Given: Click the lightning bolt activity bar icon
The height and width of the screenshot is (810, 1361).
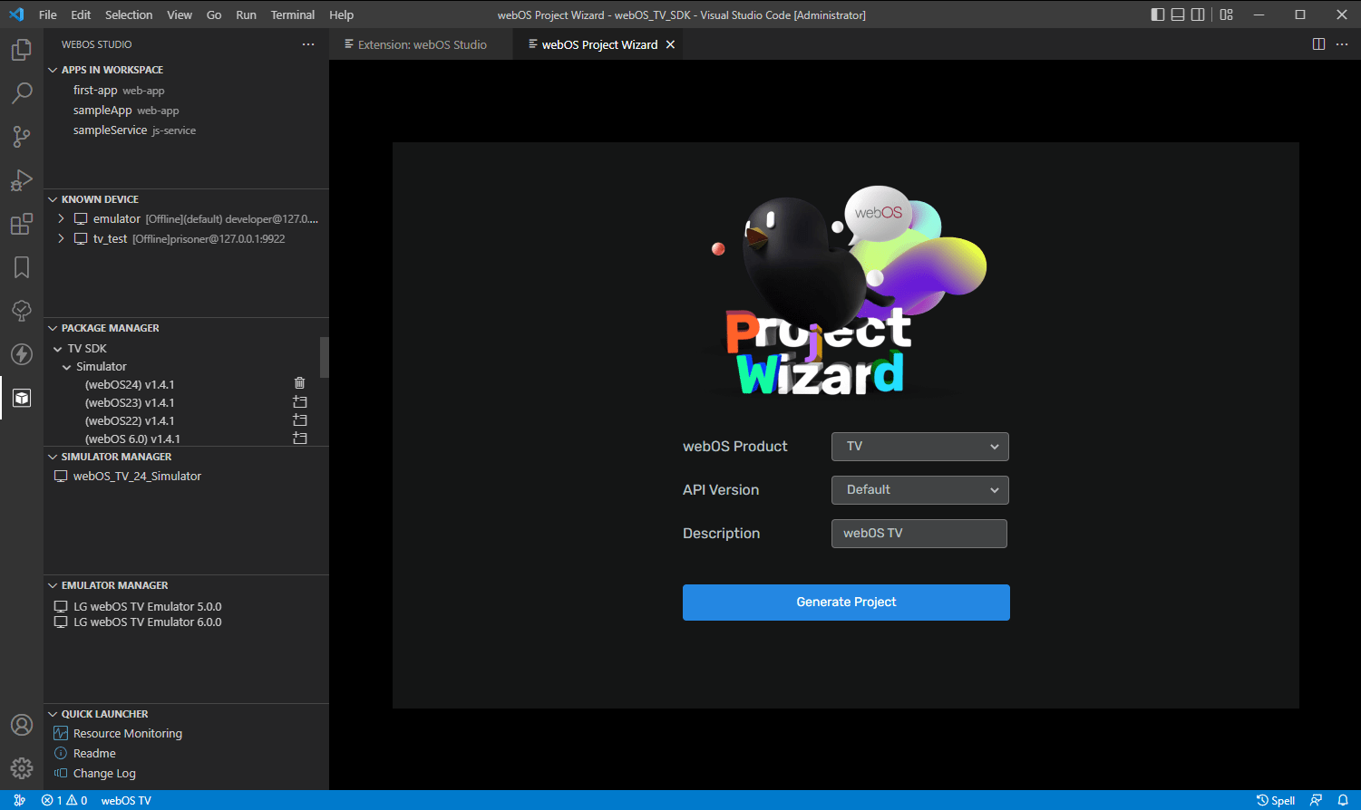Looking at the screenshot, I should pos(22,354).
